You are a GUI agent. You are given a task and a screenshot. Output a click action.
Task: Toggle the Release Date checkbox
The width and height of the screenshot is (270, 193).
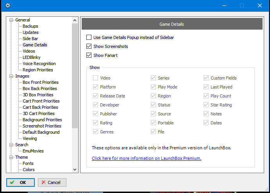[95, 96]
